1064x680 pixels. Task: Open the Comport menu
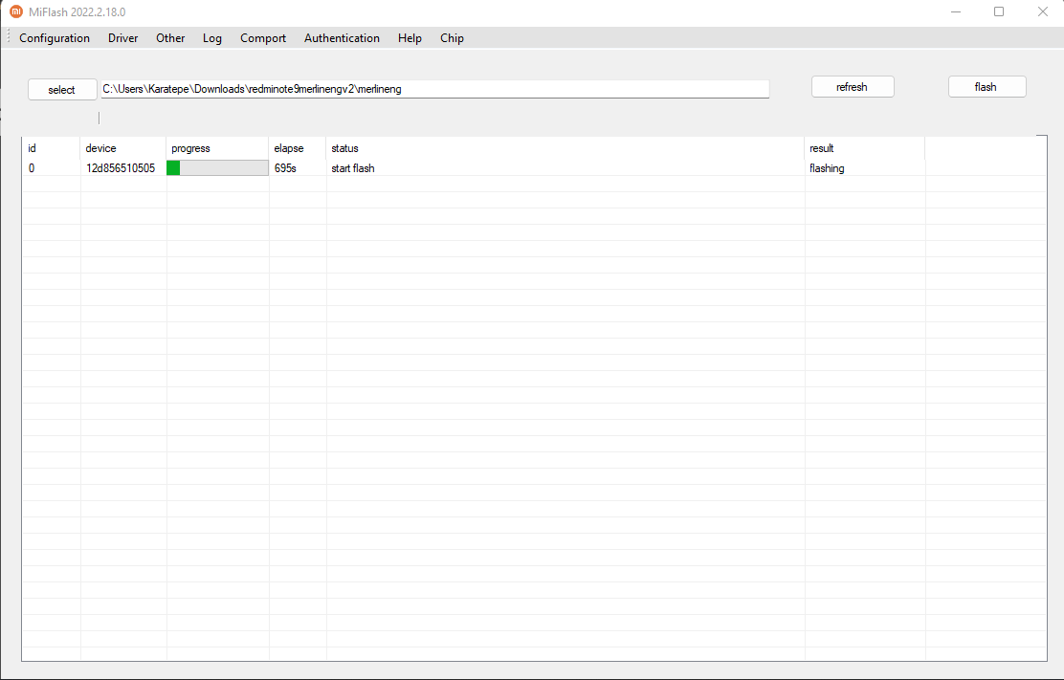pyautogui.click(x=263, y=38)
